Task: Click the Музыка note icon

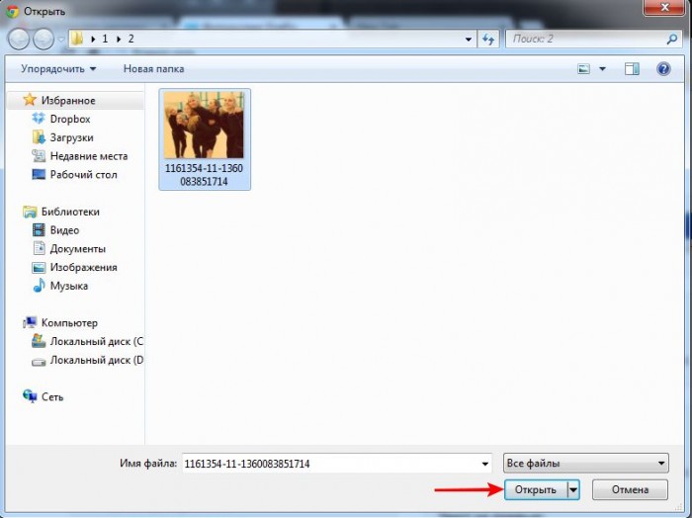Action: point(39,286)
